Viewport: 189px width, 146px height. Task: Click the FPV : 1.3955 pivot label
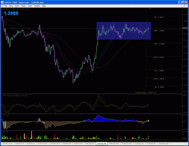tap(159, 44)
